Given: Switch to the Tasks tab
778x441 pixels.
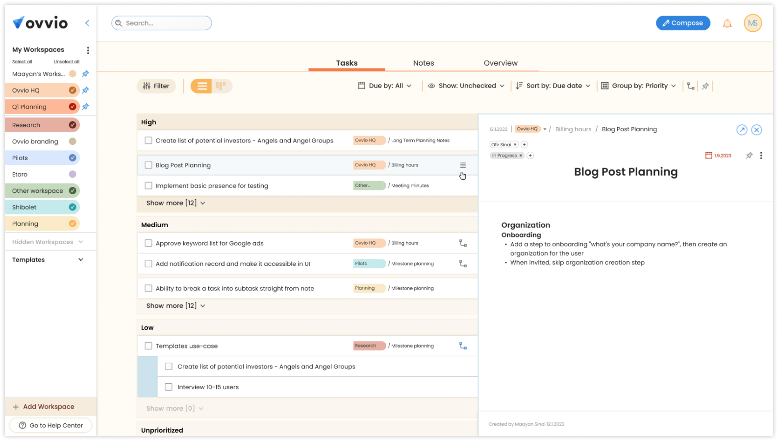Looking at the screenshot, I should [347, 63].
